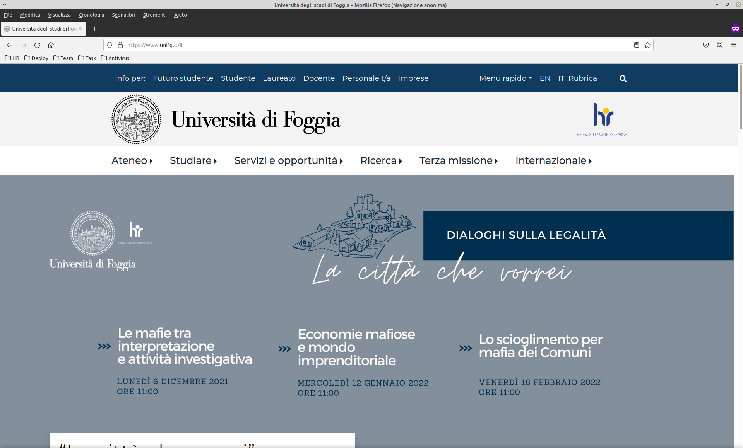The height and width of the screenshot is (448, 743).
Task: Show site security padlock info
Action: pos(120,45)
